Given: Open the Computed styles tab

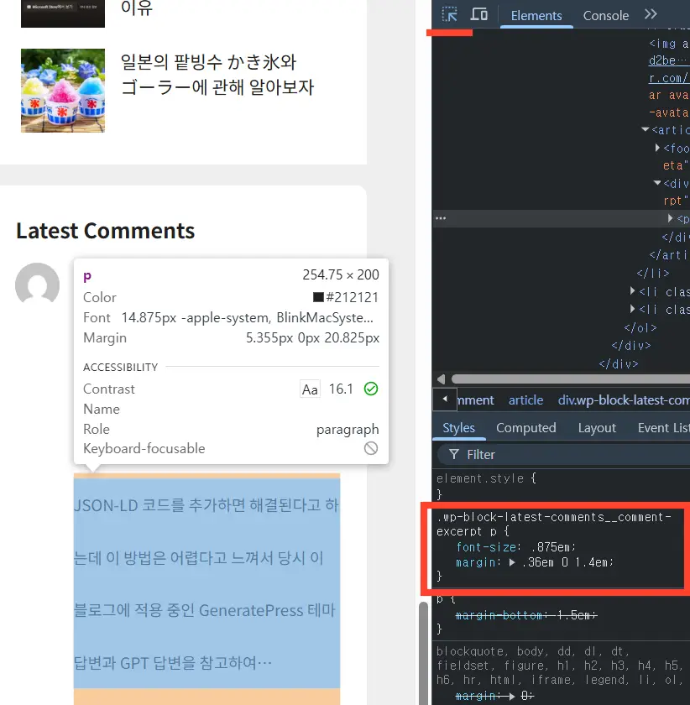Looking at the screenshot, I should tap(525, 427).
